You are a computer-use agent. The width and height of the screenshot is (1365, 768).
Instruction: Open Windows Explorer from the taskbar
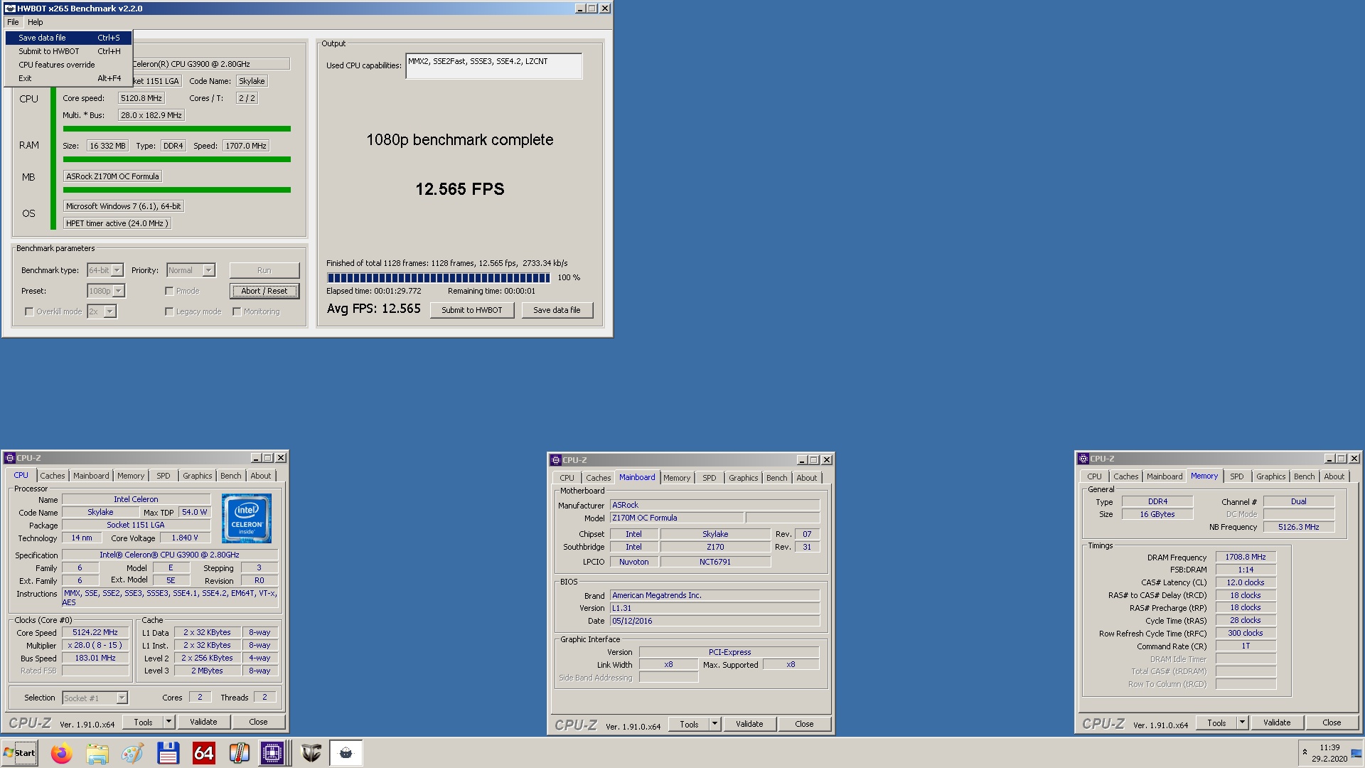(x=97, y=753)
